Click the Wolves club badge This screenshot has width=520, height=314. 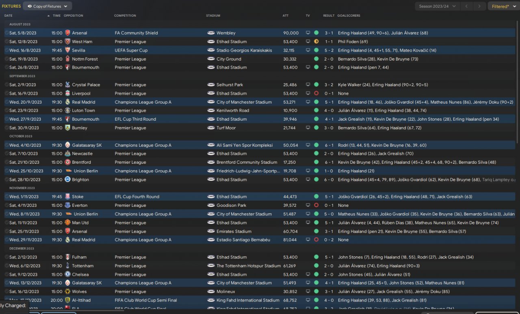pos(67,292)
